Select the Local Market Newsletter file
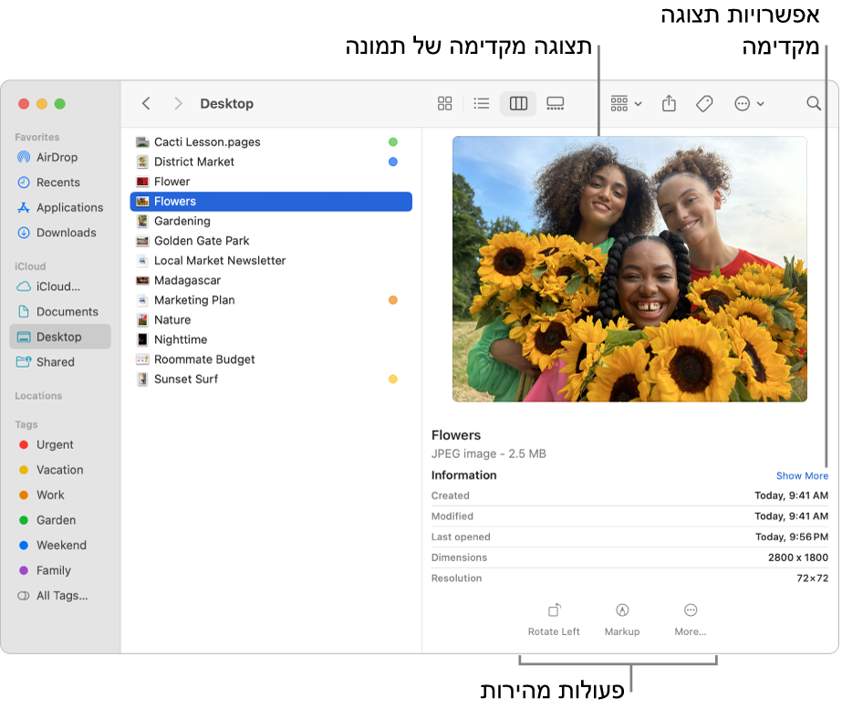Viewport: 842px width, 709px height. point(271,260)
